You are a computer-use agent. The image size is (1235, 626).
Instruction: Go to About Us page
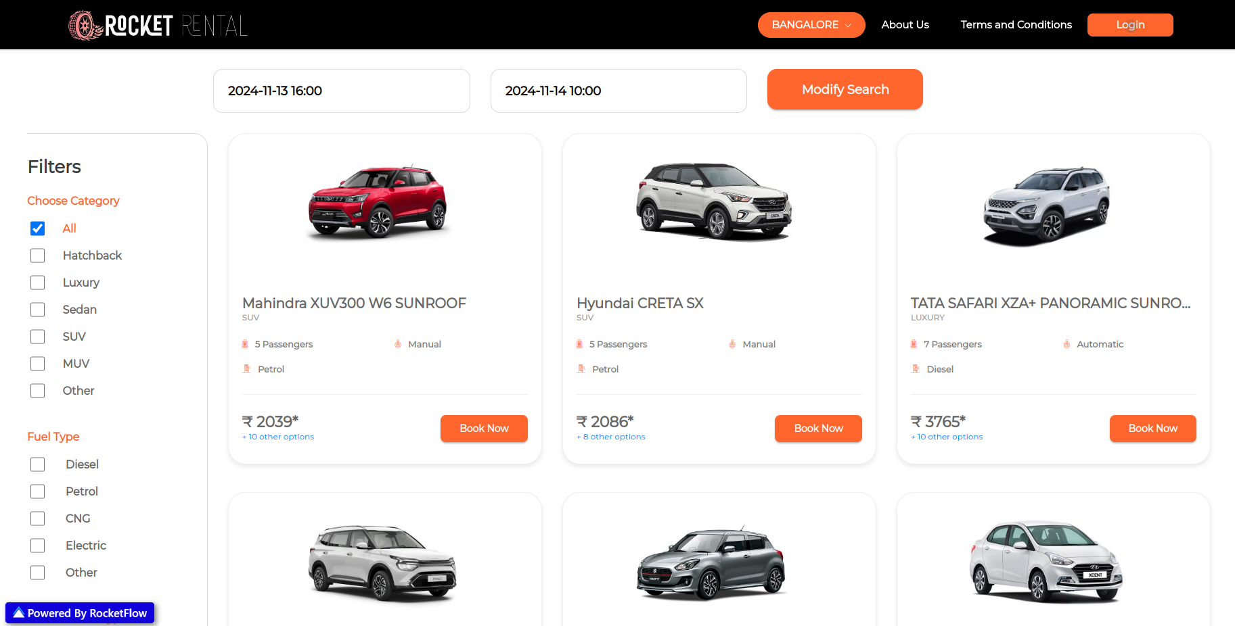coord(905,25)
